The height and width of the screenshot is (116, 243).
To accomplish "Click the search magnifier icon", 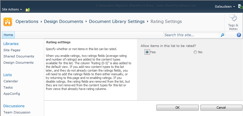I will point(222,35).
